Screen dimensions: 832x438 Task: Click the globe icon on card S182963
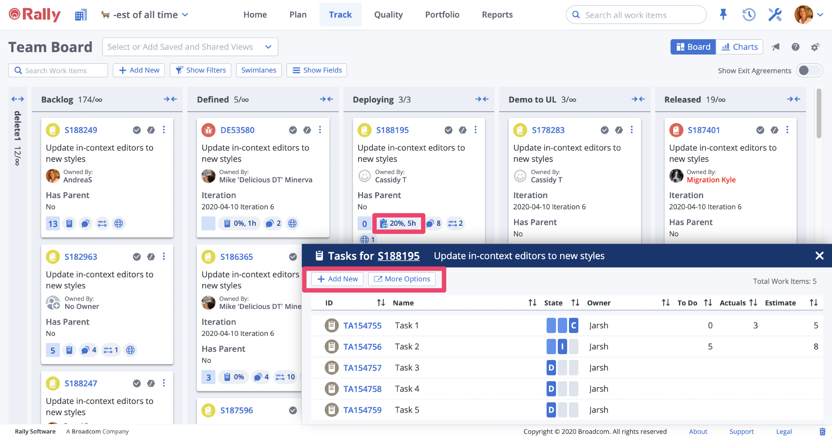coord(130,350)
